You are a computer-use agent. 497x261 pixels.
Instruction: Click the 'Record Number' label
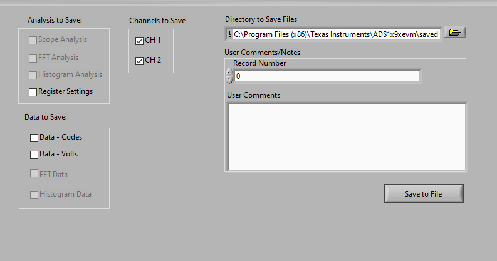click(259, 63)
